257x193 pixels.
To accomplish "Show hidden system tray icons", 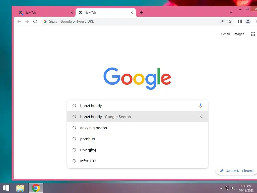I will point(221,188).
